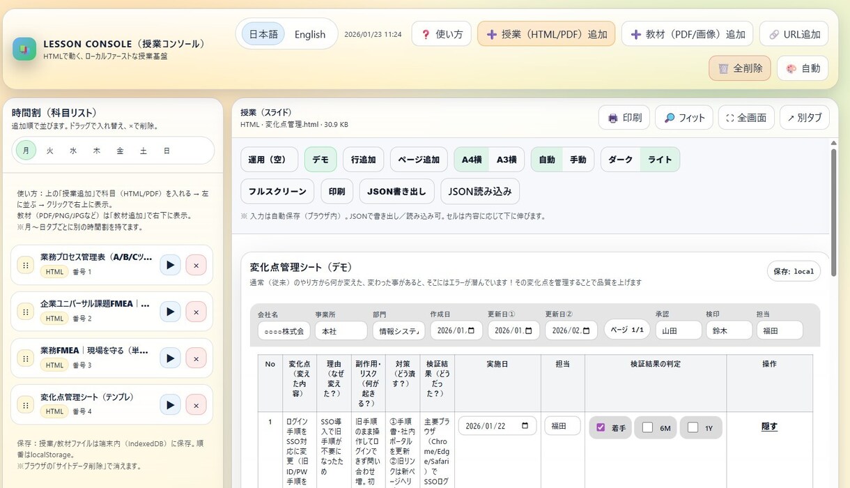Open 実施日 date picker in row 1
Image resolution: width=850 pixels, height=488 pixels.
point(525,426)
